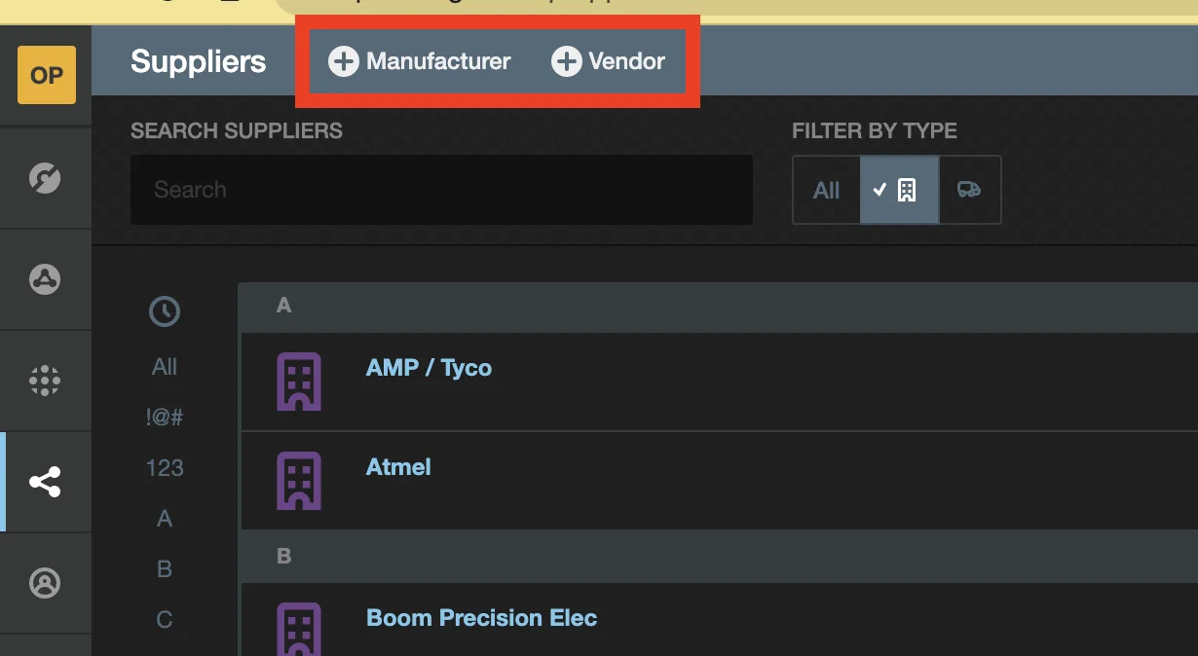Jump to letter B in alphabet index
1198x656 pixels.
(x=164, y=569)
